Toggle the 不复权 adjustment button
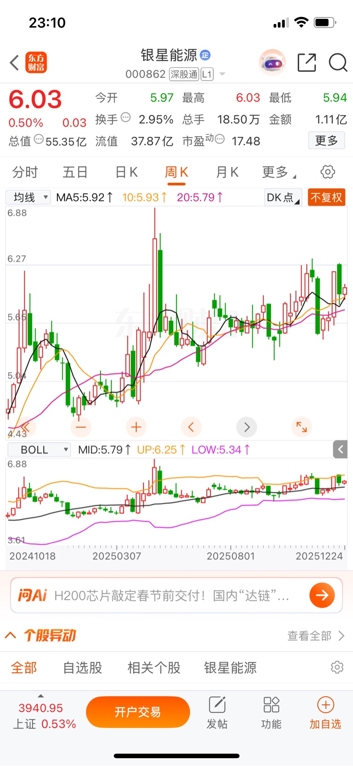The image size is (353, 766). pyautogui.click(x=326, y=198)
